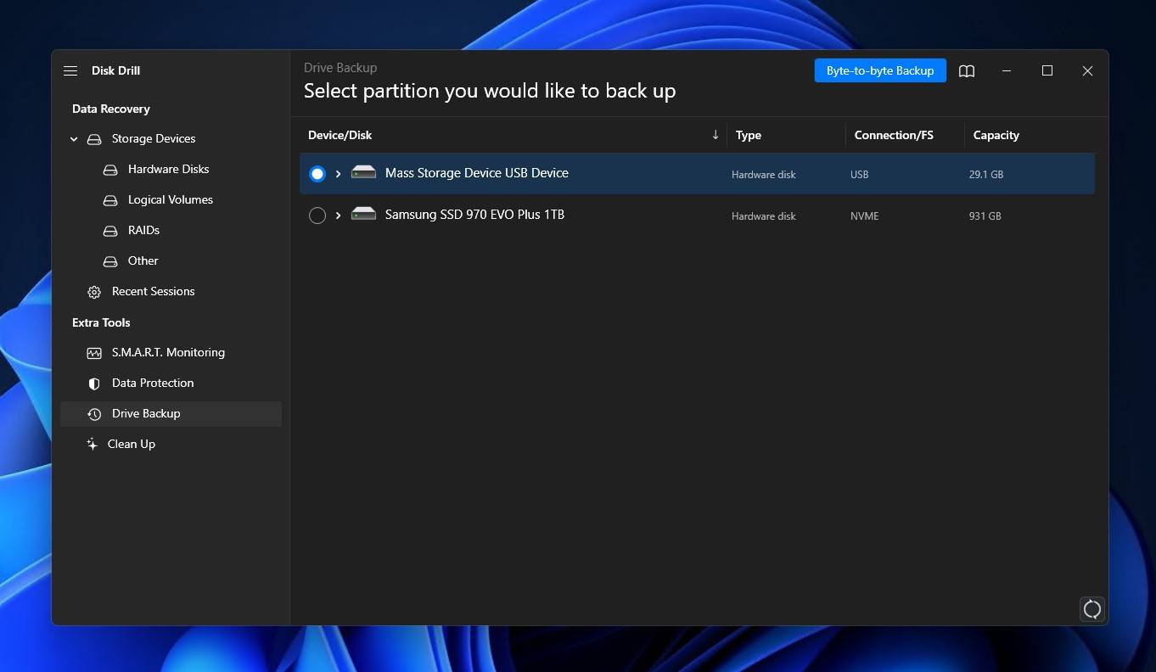Viewport: 1156px width, 672px height.
Task: Open the Data Protection shield tool
Action: pos(152,383)
